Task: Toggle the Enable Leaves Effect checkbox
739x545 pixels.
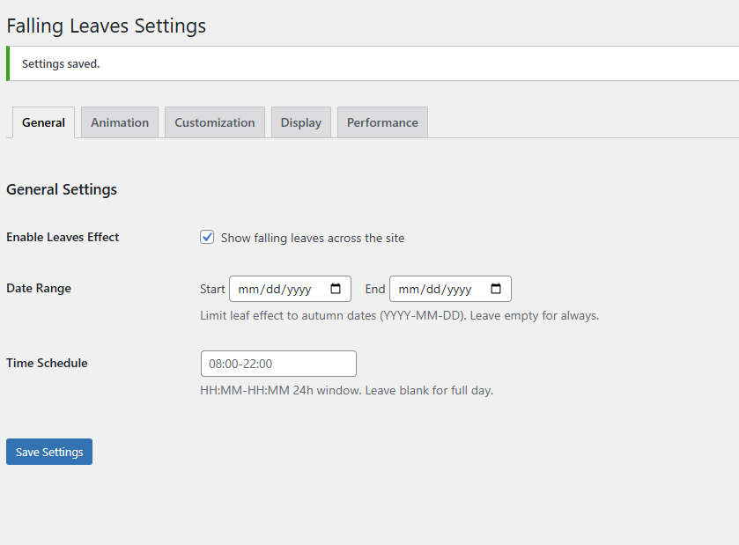Action: [x=208, y=237]
